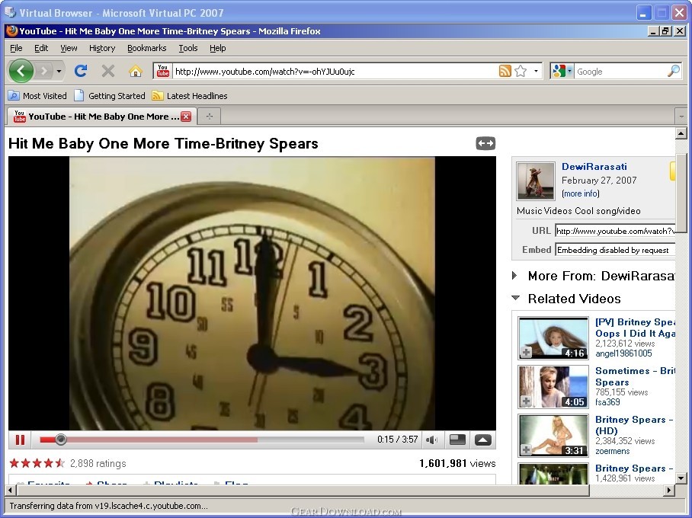
Task: Collapse the Related Videos section
Action: pos(515,299)
